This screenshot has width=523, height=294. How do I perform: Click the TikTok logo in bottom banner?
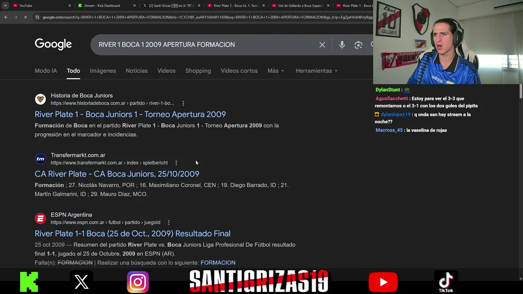(446, 282)
